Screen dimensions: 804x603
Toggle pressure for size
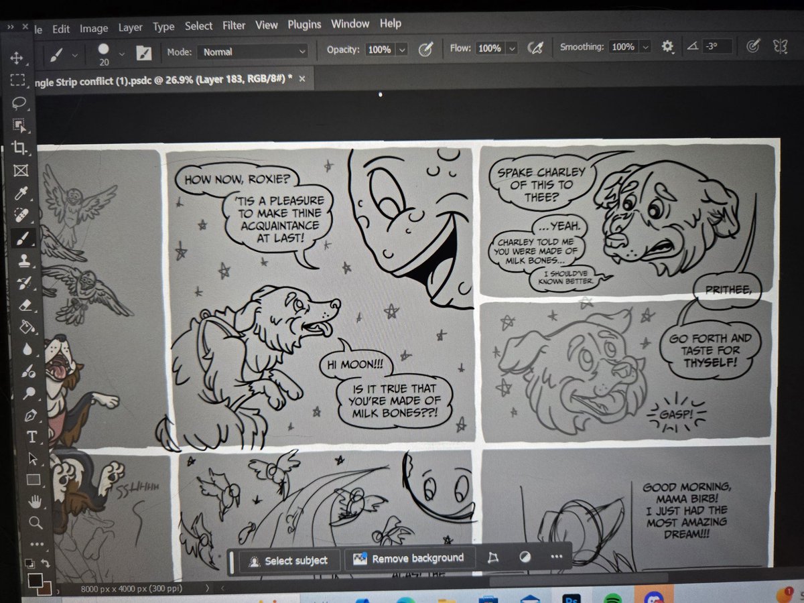[752, 46]
